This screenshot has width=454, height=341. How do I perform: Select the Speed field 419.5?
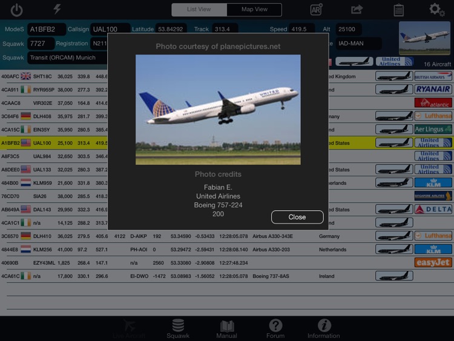tap(301, 29)
